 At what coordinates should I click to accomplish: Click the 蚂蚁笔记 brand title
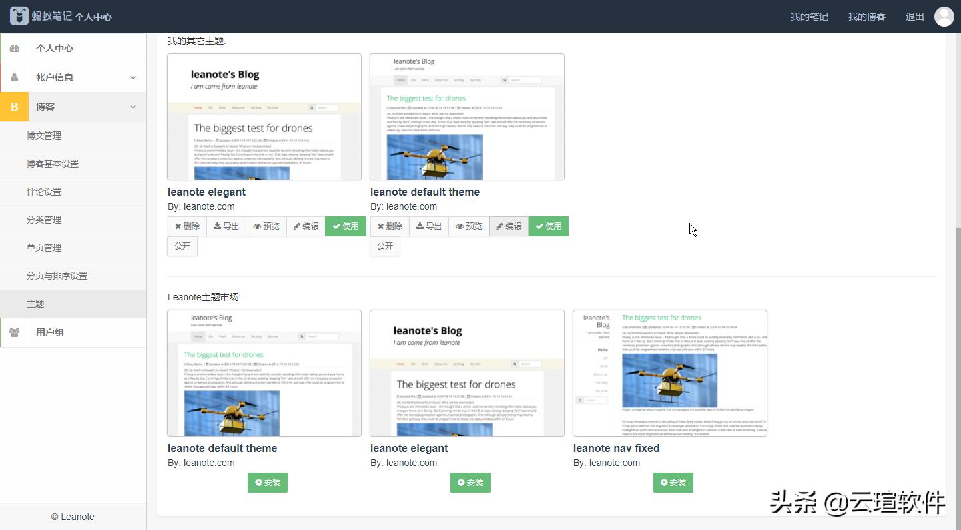click(x=52, y=16)
